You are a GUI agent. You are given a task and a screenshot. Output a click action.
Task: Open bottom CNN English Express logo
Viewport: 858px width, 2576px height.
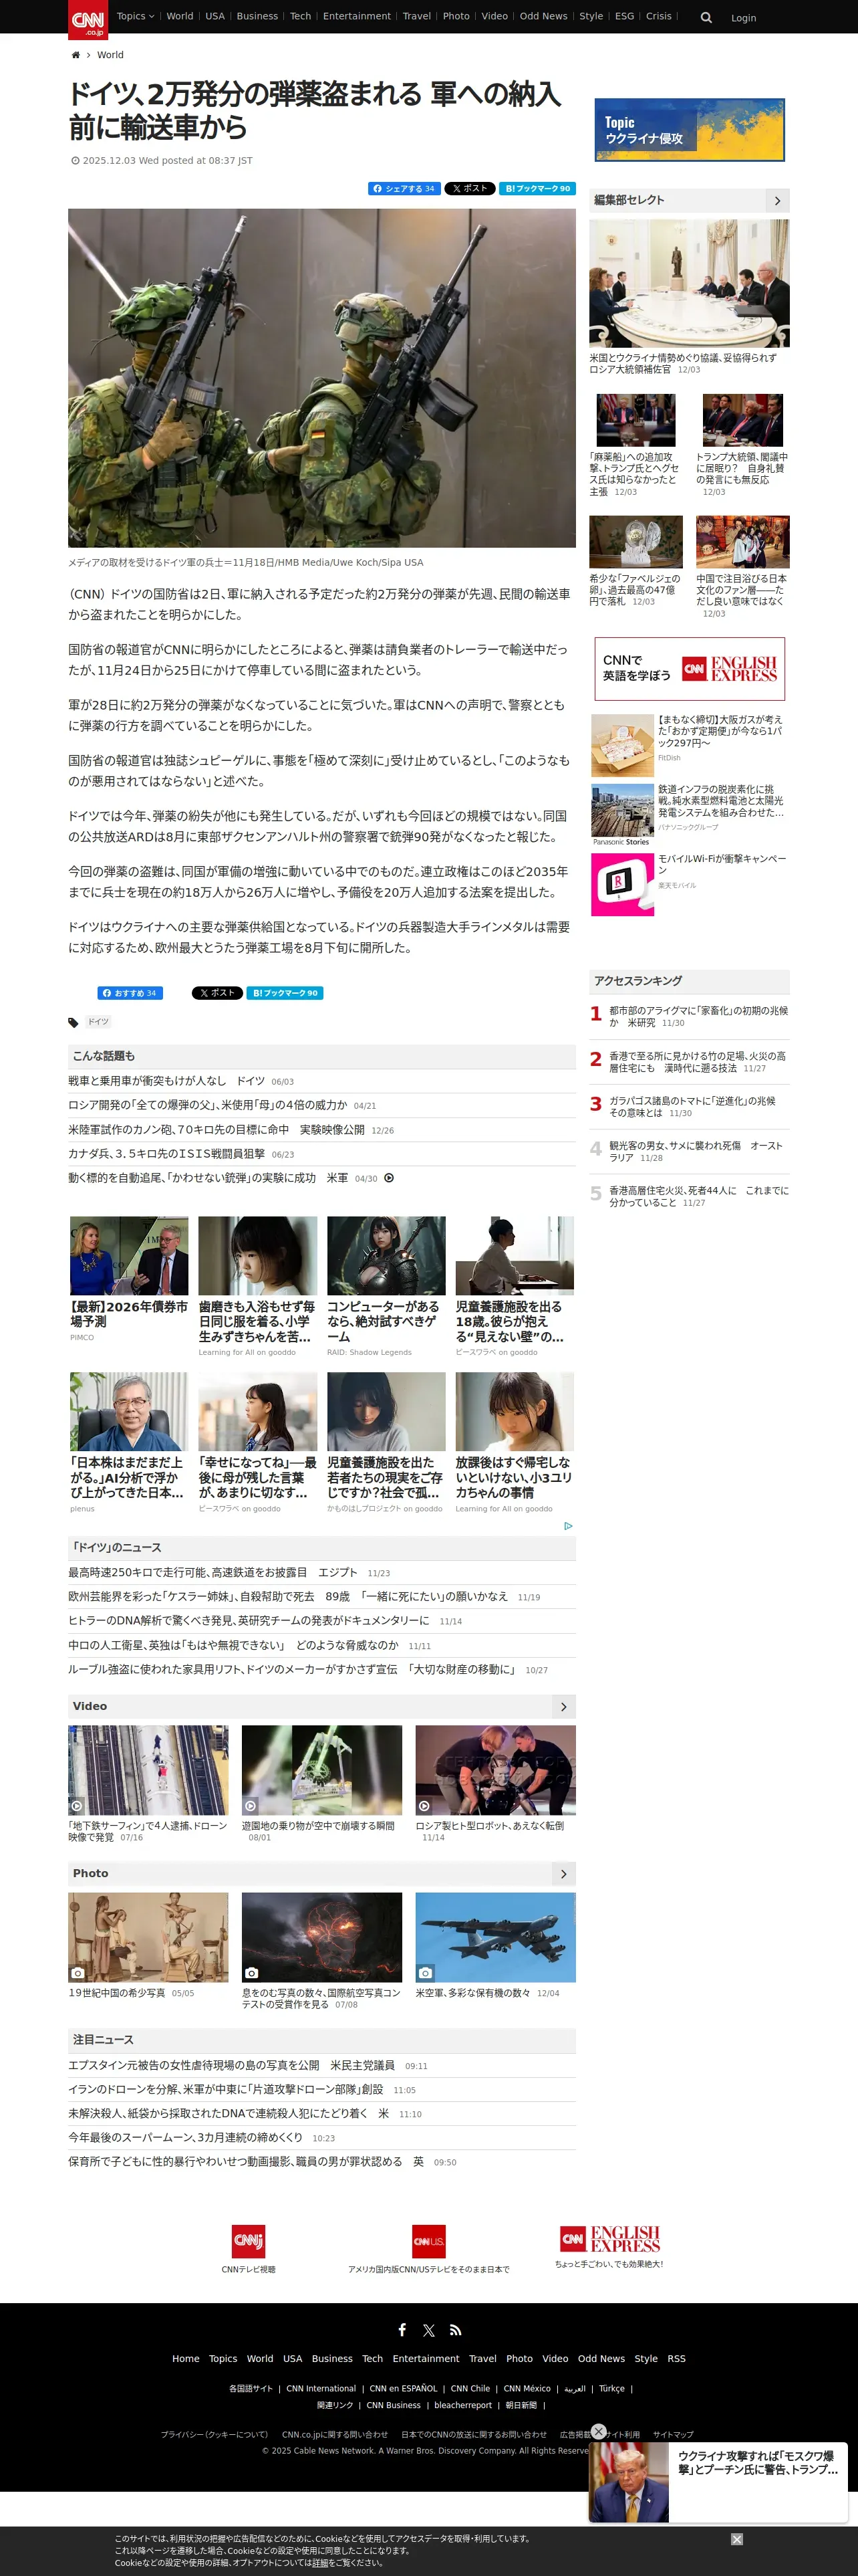click(x=609, y=2238)
